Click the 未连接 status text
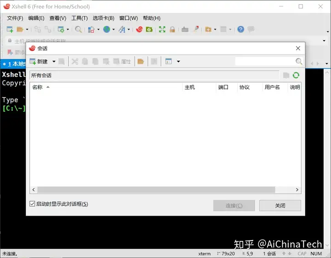 (10, 253)
